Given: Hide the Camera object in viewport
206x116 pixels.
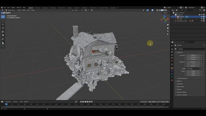Looking at the screenshot, I should [202, 17].
